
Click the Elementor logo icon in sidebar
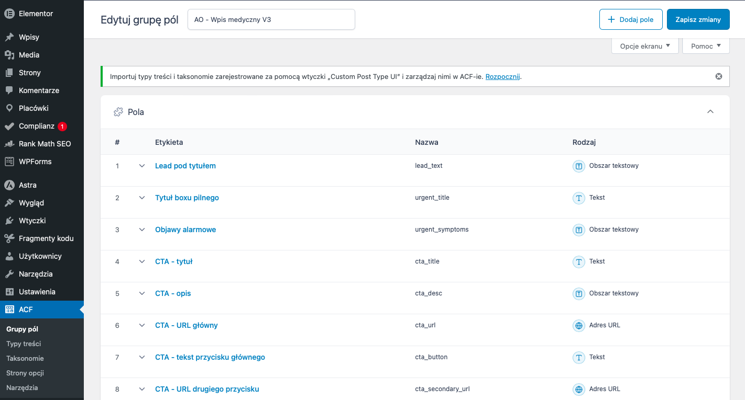tap(9, 14)
